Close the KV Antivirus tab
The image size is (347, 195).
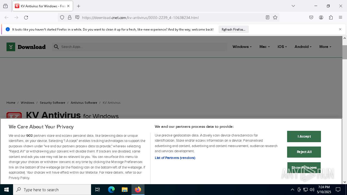[x=68, y=6]
